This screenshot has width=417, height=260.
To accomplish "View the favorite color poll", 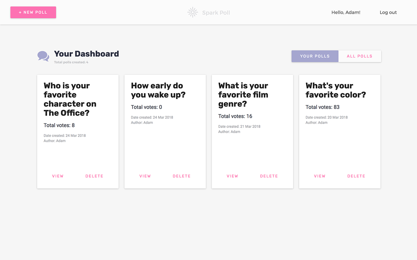I will point(320,176).
